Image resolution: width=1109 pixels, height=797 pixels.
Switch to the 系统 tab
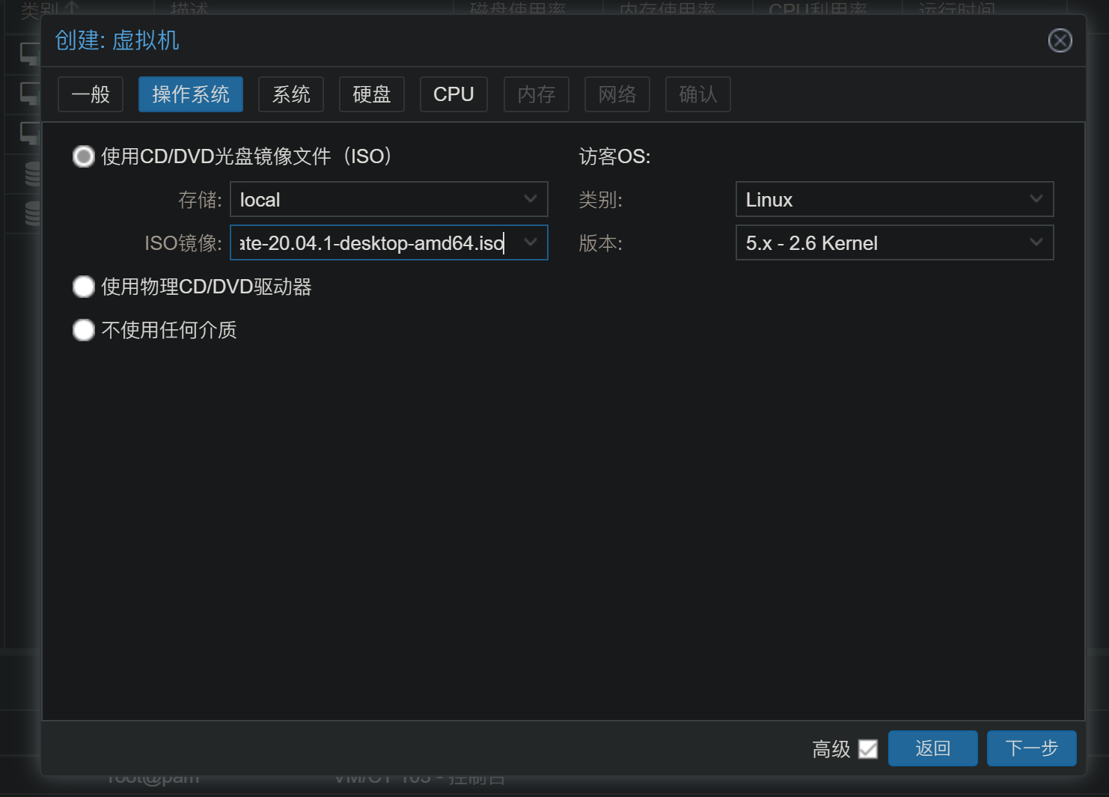click(291, 94)
